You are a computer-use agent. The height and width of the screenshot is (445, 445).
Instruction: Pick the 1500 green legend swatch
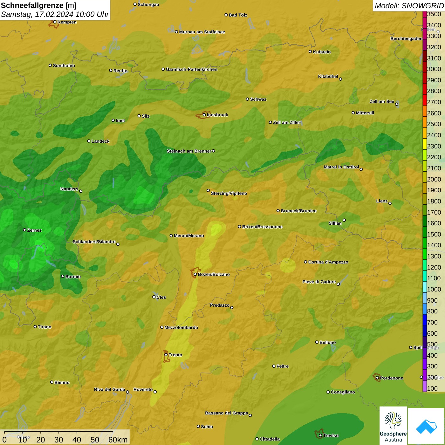tap(425, 235)
